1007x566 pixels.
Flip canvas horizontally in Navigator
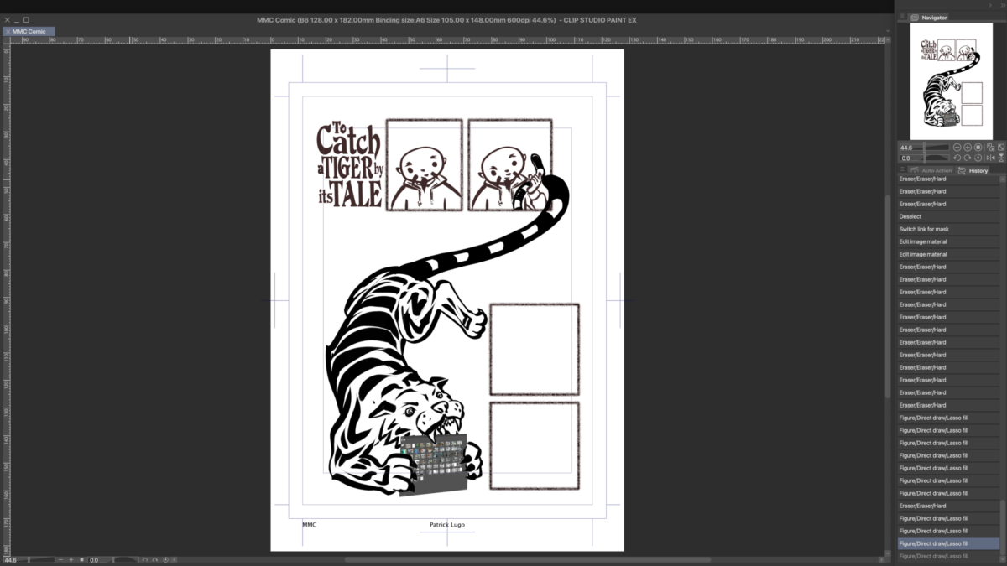990,158
